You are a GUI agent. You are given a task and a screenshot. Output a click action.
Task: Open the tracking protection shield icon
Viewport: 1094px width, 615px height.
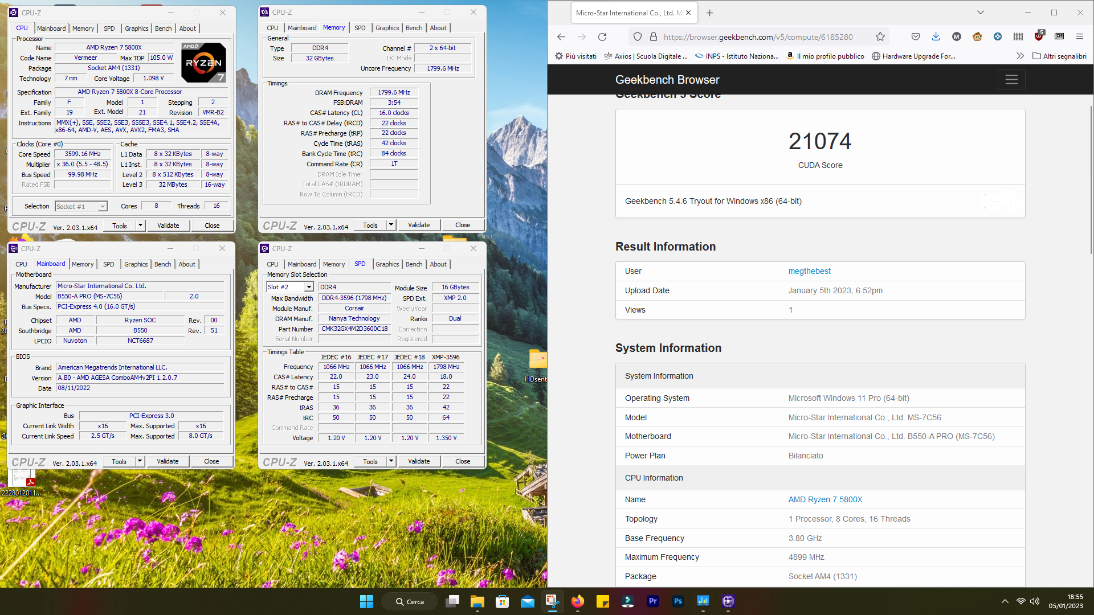click(x=638, y=37)
